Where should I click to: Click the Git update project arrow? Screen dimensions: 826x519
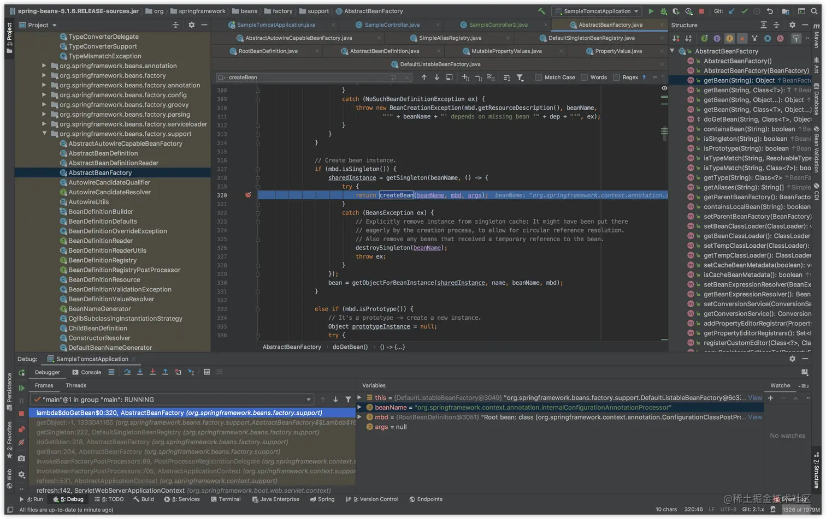pyautogui.click(x=731, y=11)
